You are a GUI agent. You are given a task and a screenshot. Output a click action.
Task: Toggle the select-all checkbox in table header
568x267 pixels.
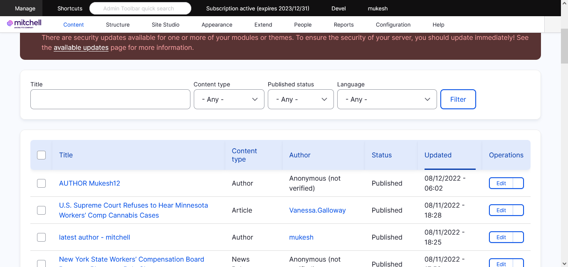pyautogui.click(x=42, y=155)
